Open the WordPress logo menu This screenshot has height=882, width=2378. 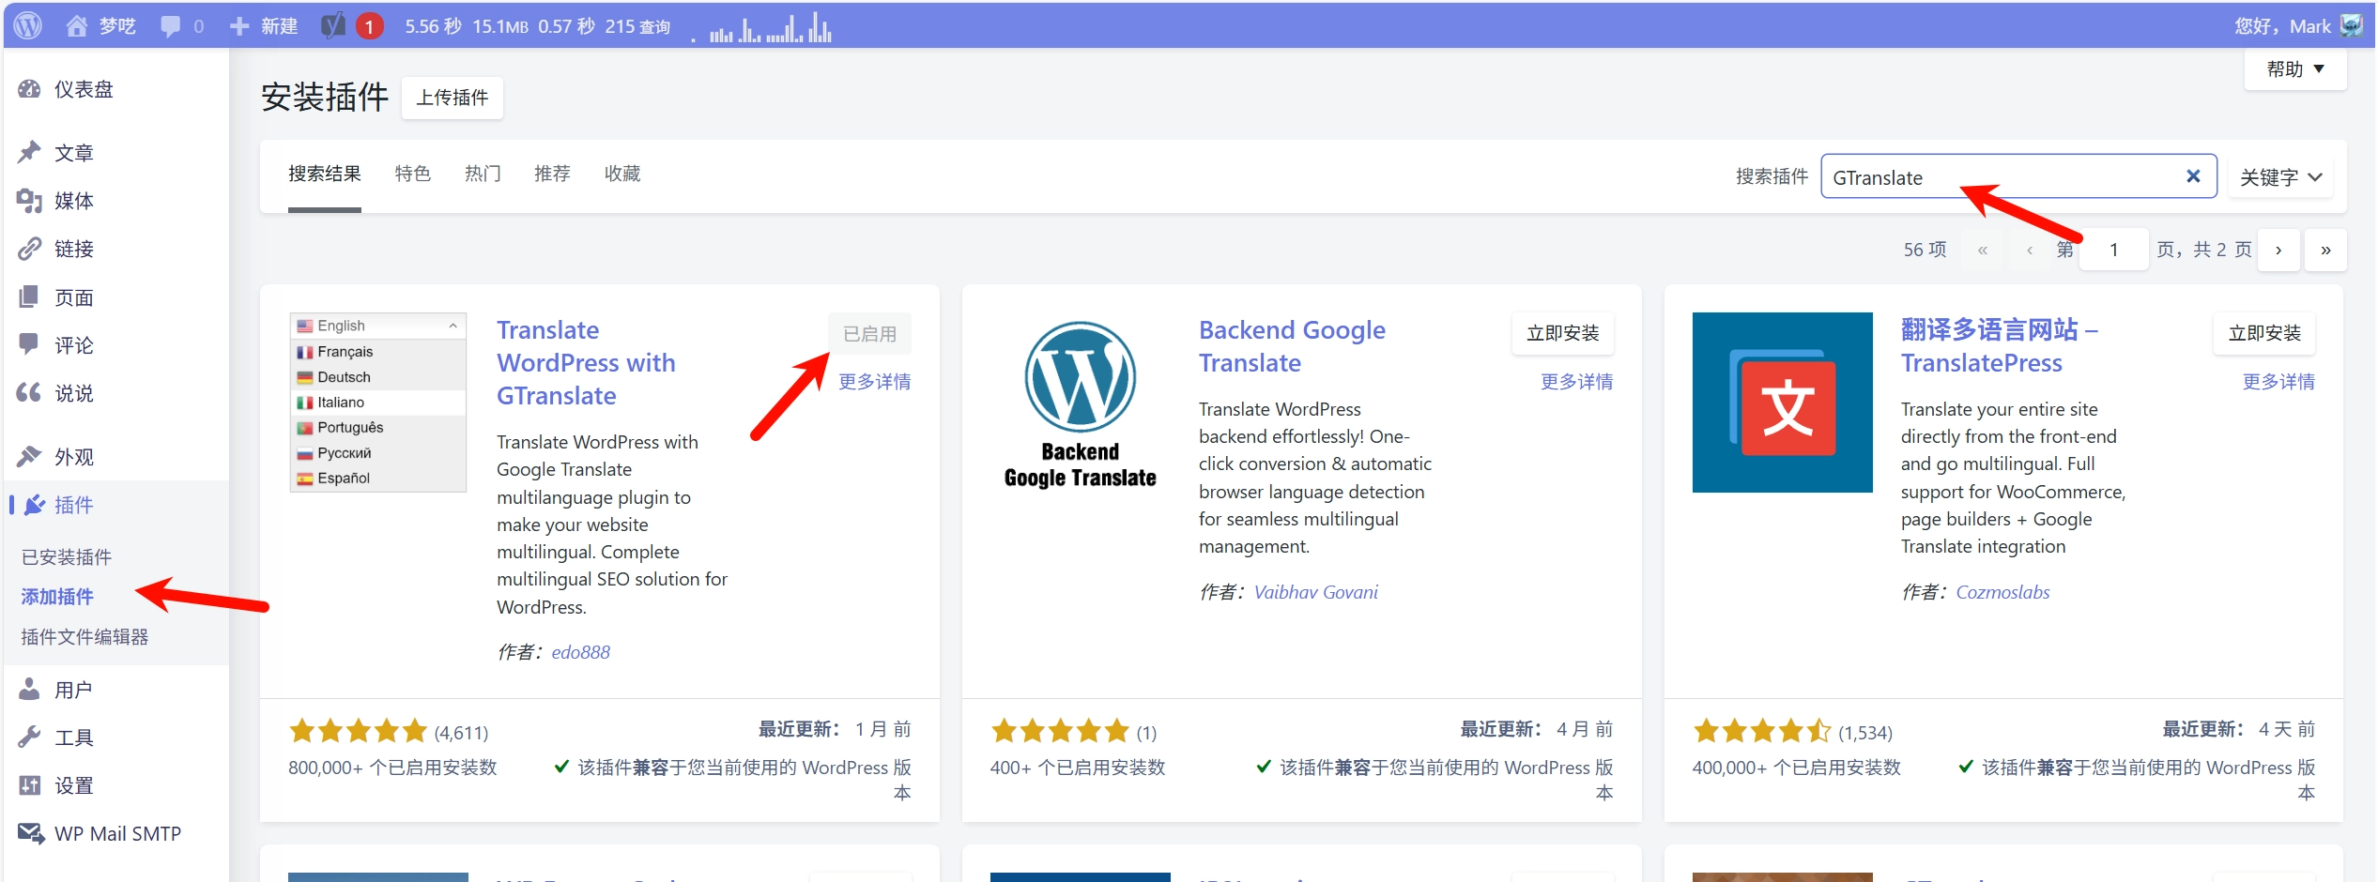[28, 25]
